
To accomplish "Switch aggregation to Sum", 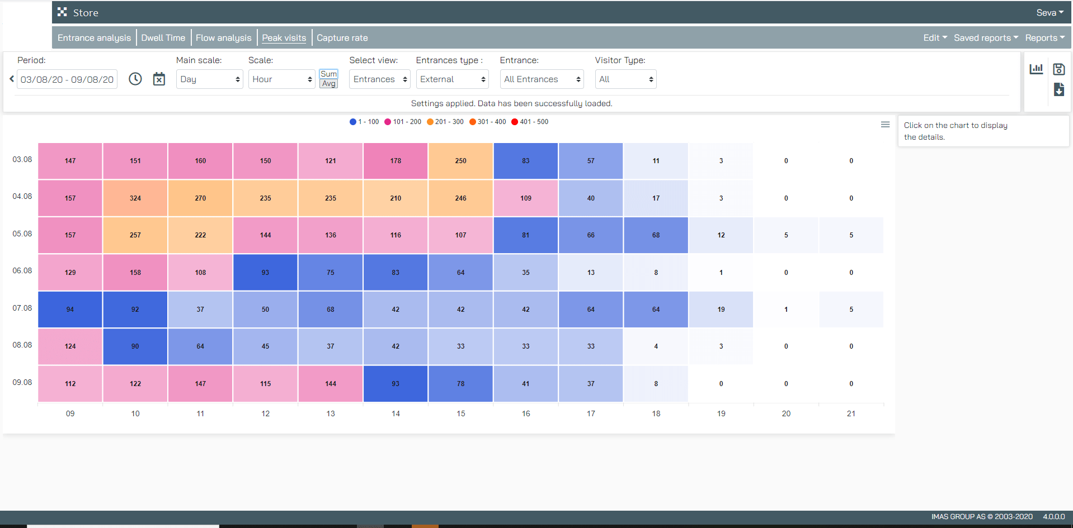I will (x=328, y=74).
